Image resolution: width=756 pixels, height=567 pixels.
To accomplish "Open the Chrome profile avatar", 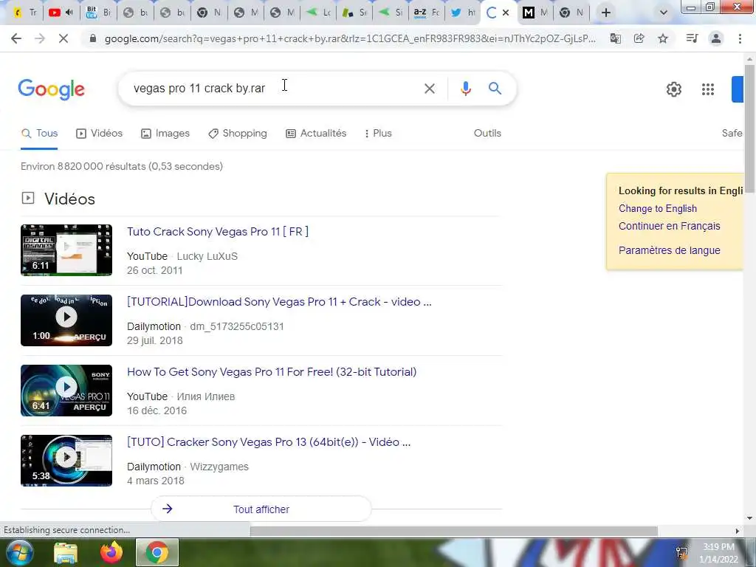I will coord(716,38).
